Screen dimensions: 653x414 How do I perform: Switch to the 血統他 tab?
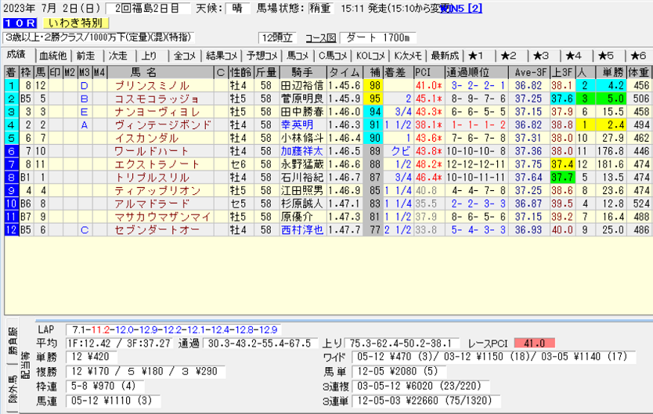tap(52, 56)
